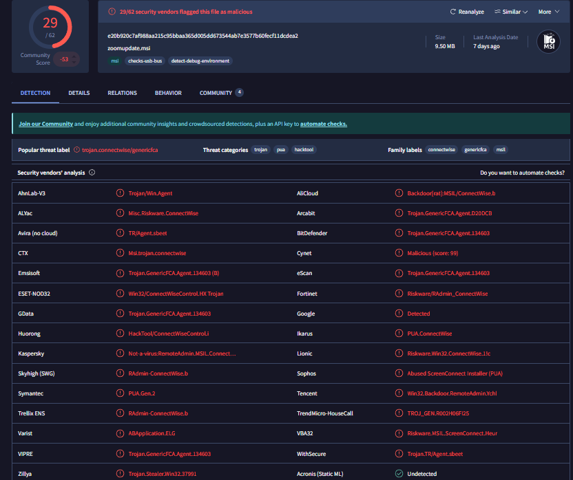573x480 pixels.
Task: Click the Join our Community link
Action: (46, 124)
